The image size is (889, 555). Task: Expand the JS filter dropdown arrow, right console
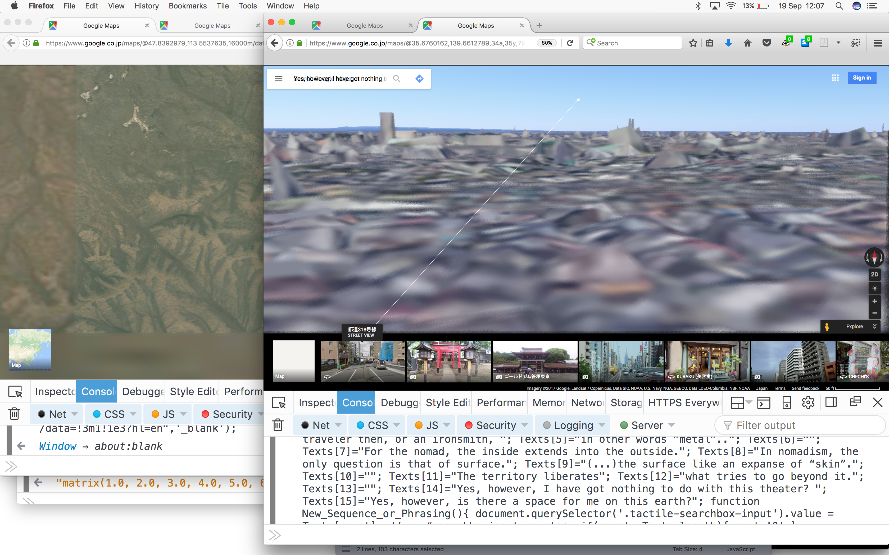tap(447, 425)
